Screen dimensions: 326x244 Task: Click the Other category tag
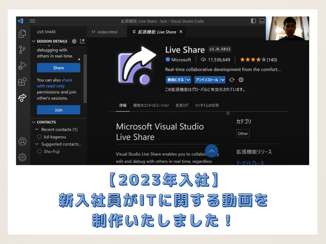[243, 133]
